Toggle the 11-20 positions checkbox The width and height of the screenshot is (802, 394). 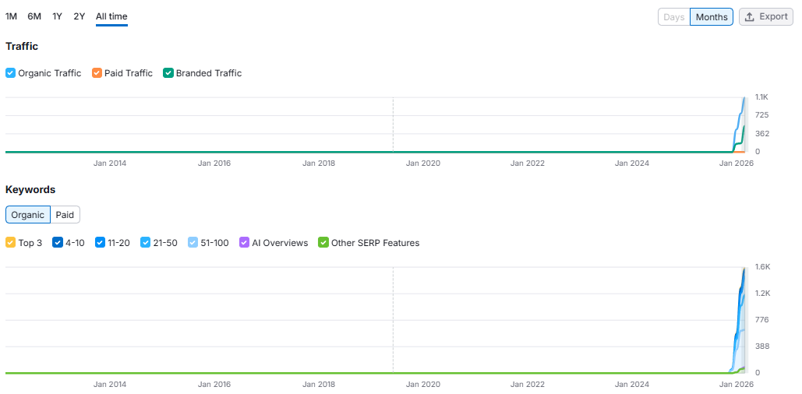[x=101, y=243]
